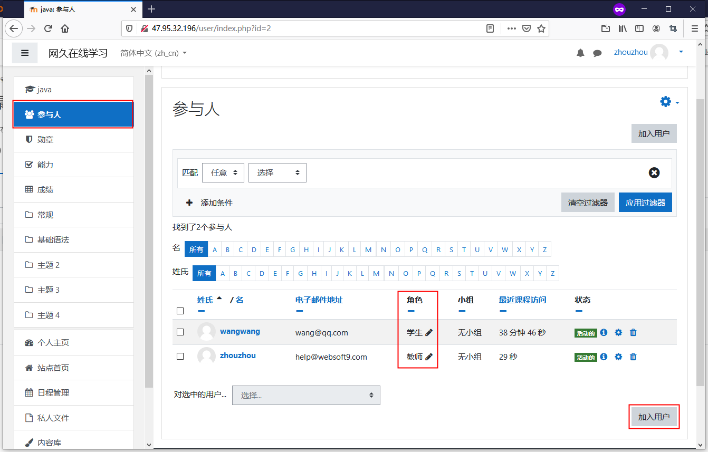Viewport: 708px width, 452px height.
Task: Open the wangwang user profile link
Action: [x=240, y=331]
